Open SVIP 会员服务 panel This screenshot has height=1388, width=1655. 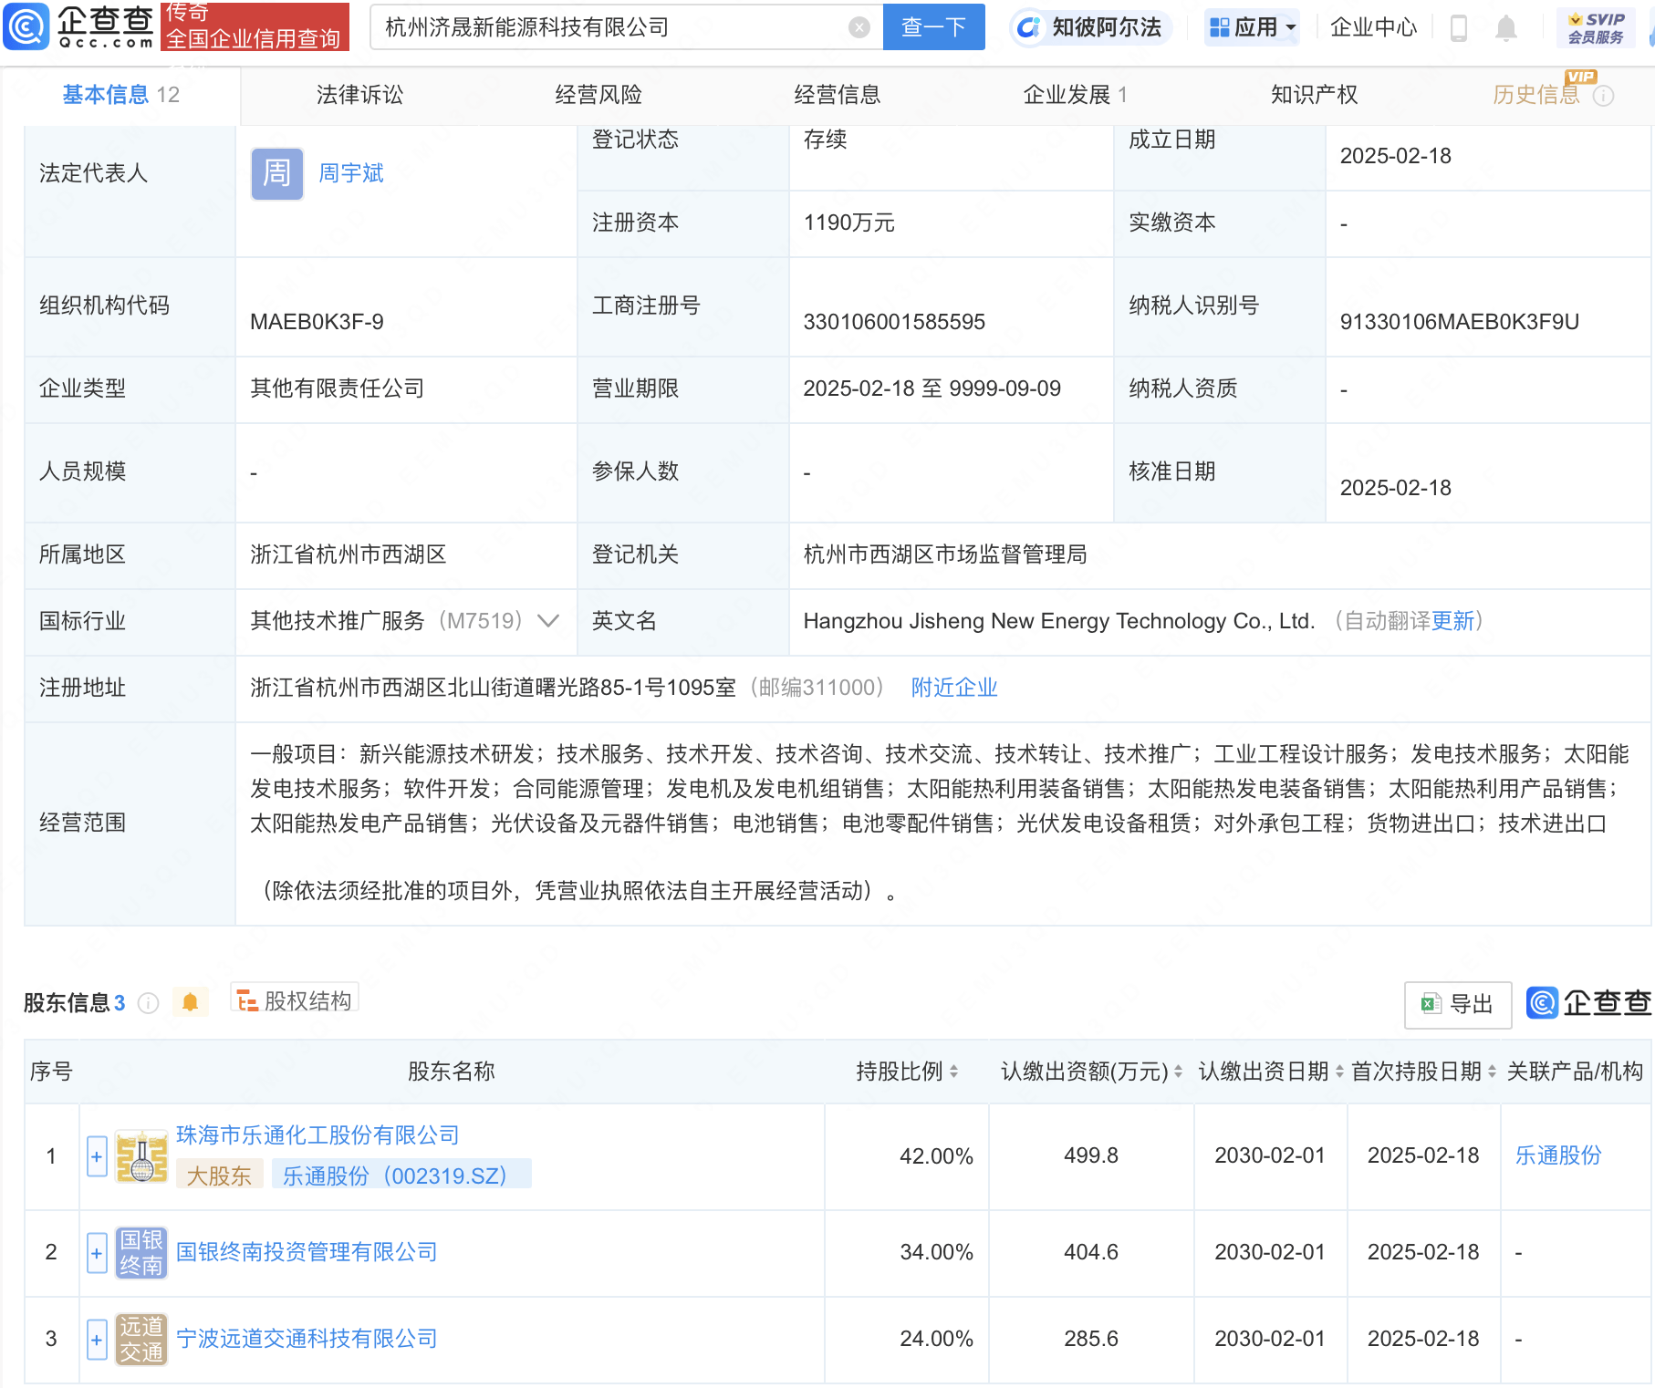coord(1596,27)
